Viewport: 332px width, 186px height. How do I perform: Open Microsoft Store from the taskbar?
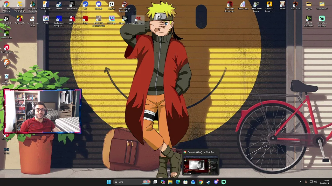tap(185, 182)
